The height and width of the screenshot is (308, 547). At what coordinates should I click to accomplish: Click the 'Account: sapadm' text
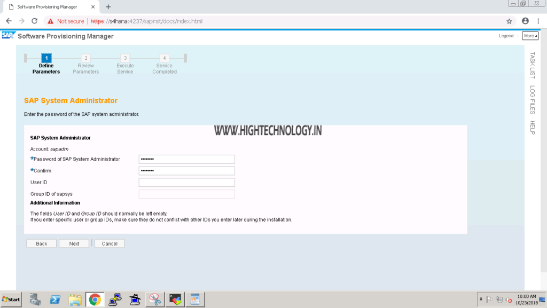click(49, 149)
